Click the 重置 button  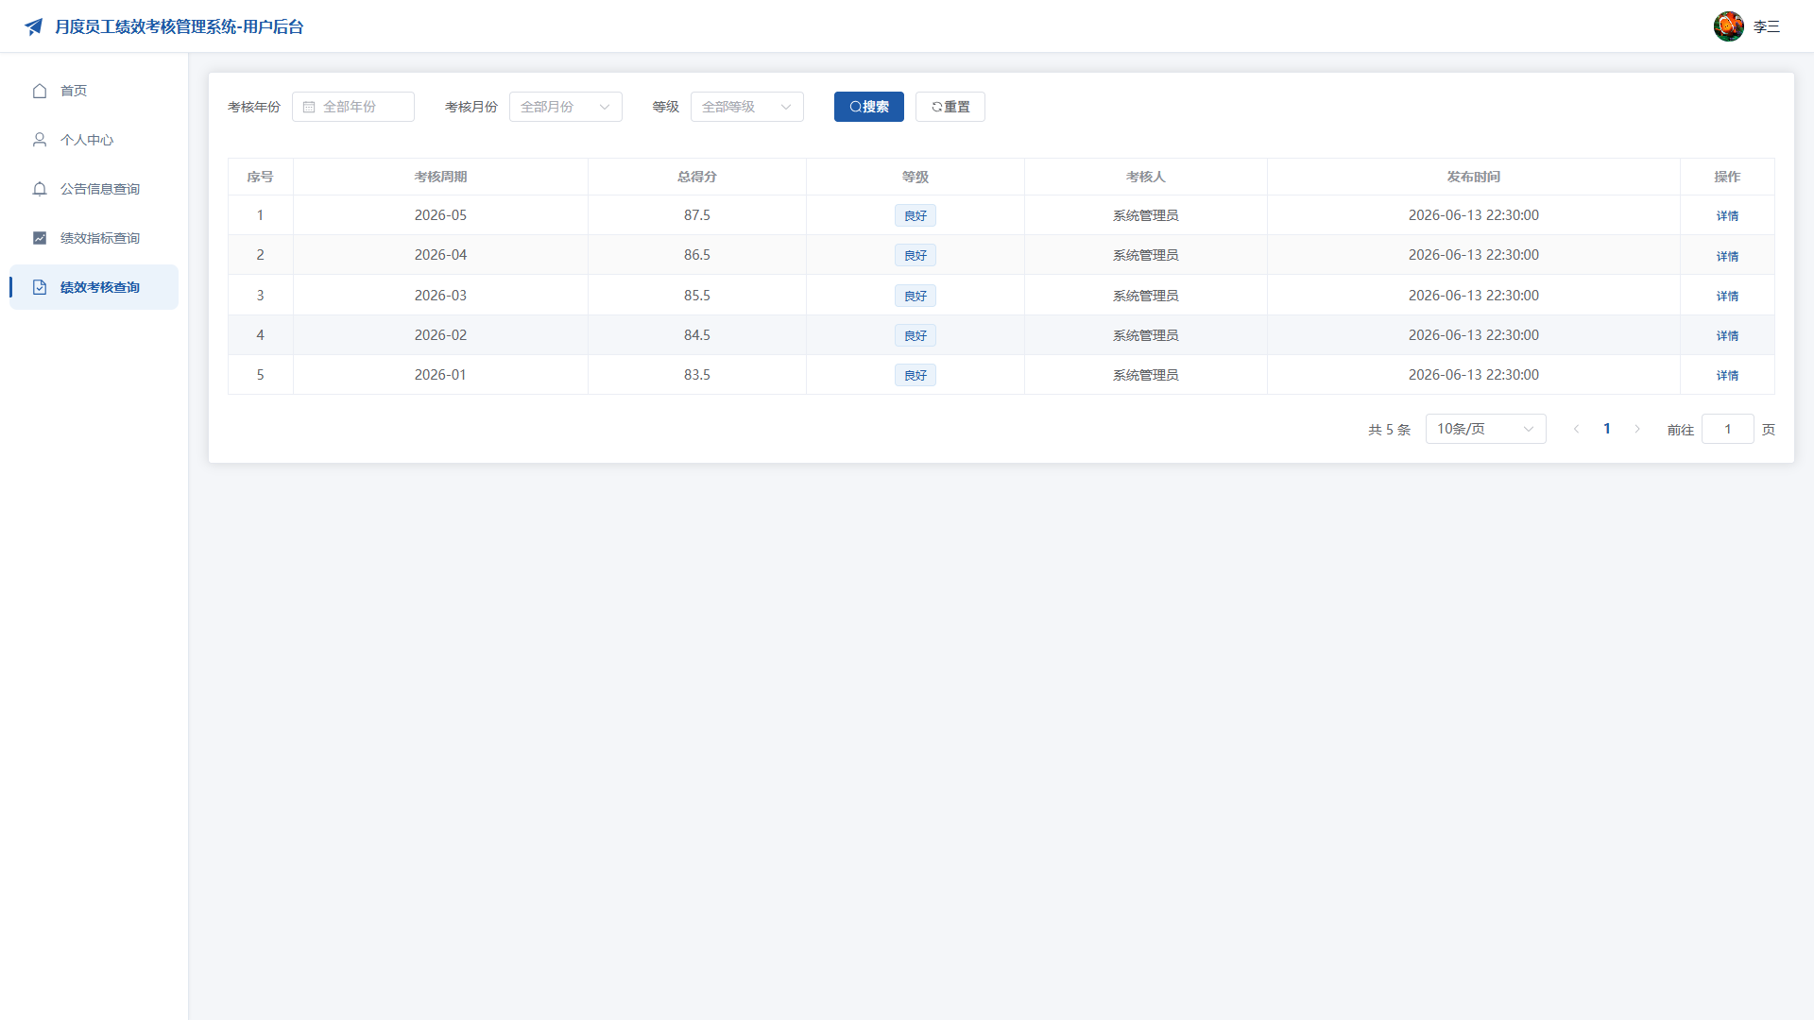click(x=950, y=107)
